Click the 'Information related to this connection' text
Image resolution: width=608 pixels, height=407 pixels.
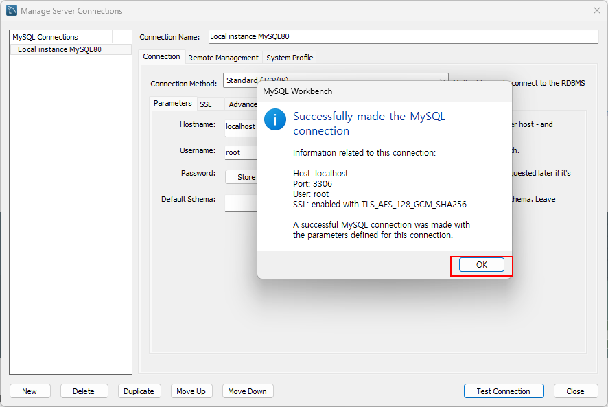[364, 153]
